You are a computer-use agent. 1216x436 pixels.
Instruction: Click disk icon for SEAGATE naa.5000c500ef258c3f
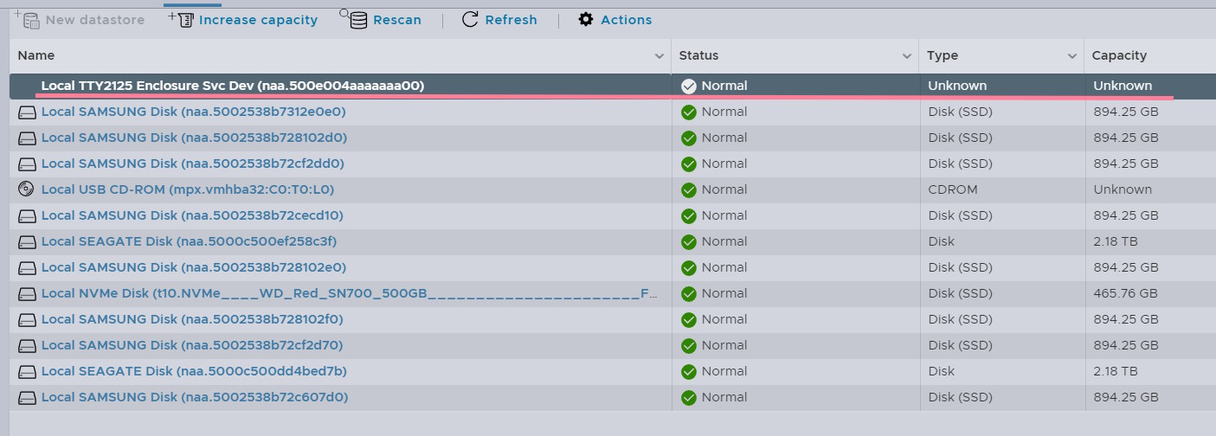tap(28, 241)
